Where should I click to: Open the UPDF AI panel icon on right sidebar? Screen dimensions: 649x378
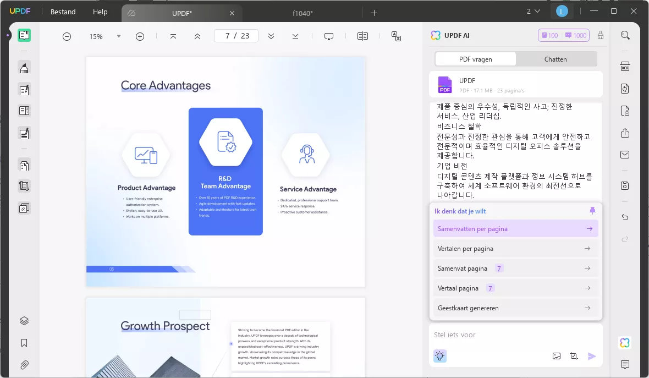tap(625, 343)
